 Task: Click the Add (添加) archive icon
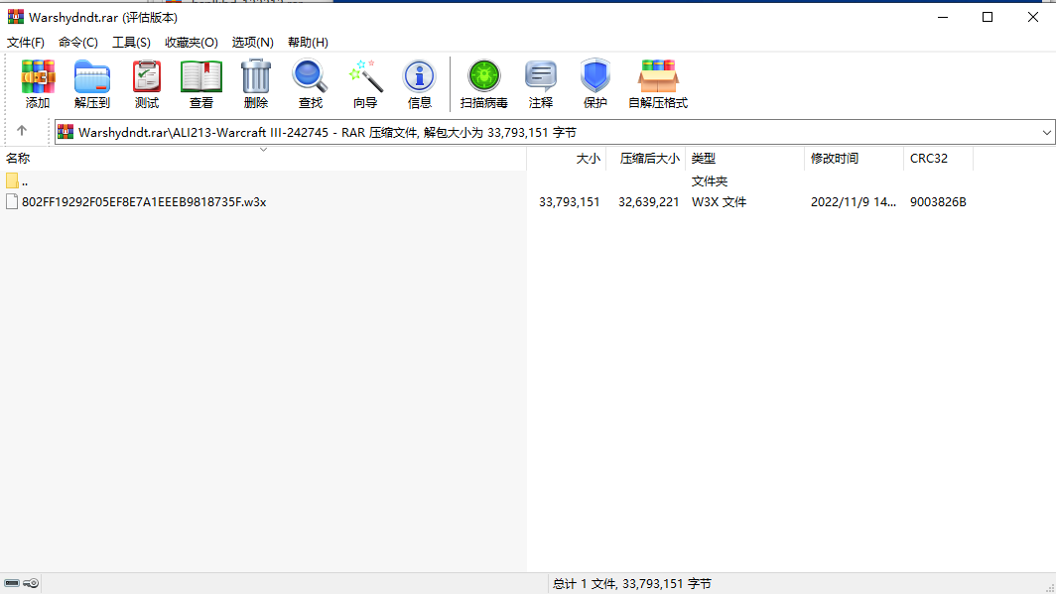pyautogui.click(x=38, y=83)
